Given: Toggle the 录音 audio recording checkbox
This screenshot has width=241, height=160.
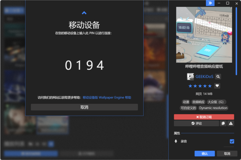Looking at the screenshot, I should tap(232, 141).
